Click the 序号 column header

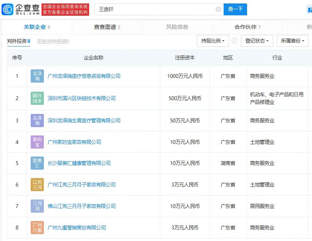[17, 58]
